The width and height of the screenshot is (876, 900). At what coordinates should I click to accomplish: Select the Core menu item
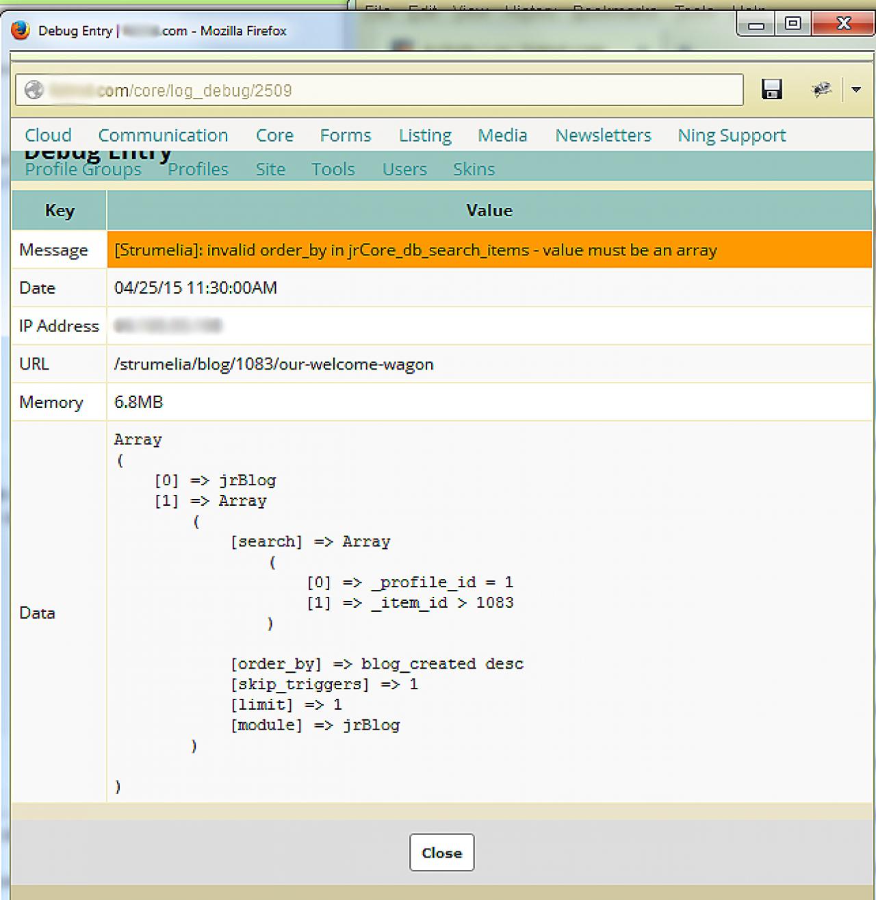click(x=274, y=136)
